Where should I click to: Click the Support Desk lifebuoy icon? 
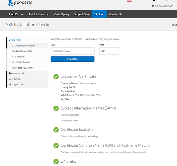(x=10, y=84)
